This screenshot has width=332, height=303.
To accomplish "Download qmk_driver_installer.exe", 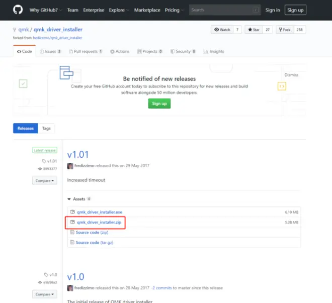I will (100, 212).
